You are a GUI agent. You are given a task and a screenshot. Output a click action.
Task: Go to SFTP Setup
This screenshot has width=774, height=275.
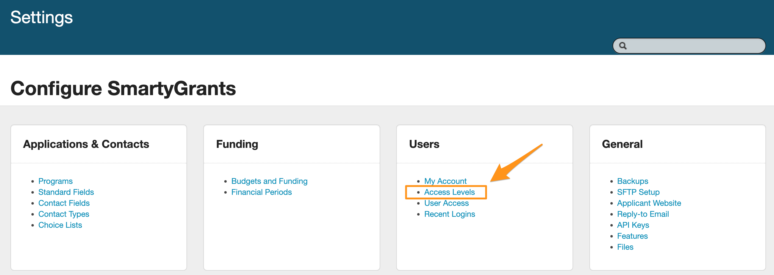click(638, 192)
